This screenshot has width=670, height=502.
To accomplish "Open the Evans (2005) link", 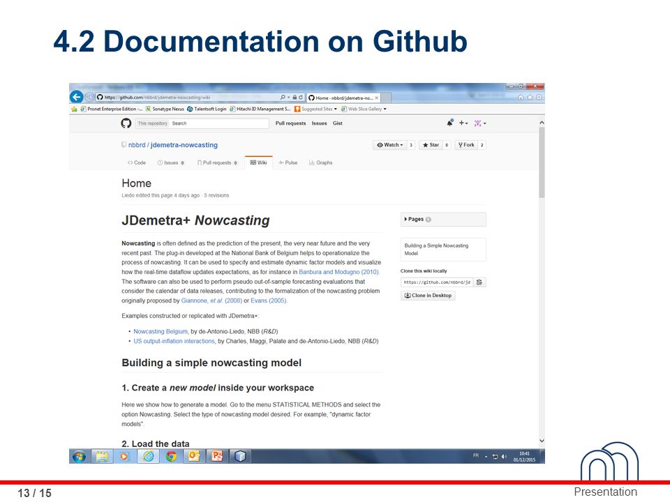I will click(269, 301).
